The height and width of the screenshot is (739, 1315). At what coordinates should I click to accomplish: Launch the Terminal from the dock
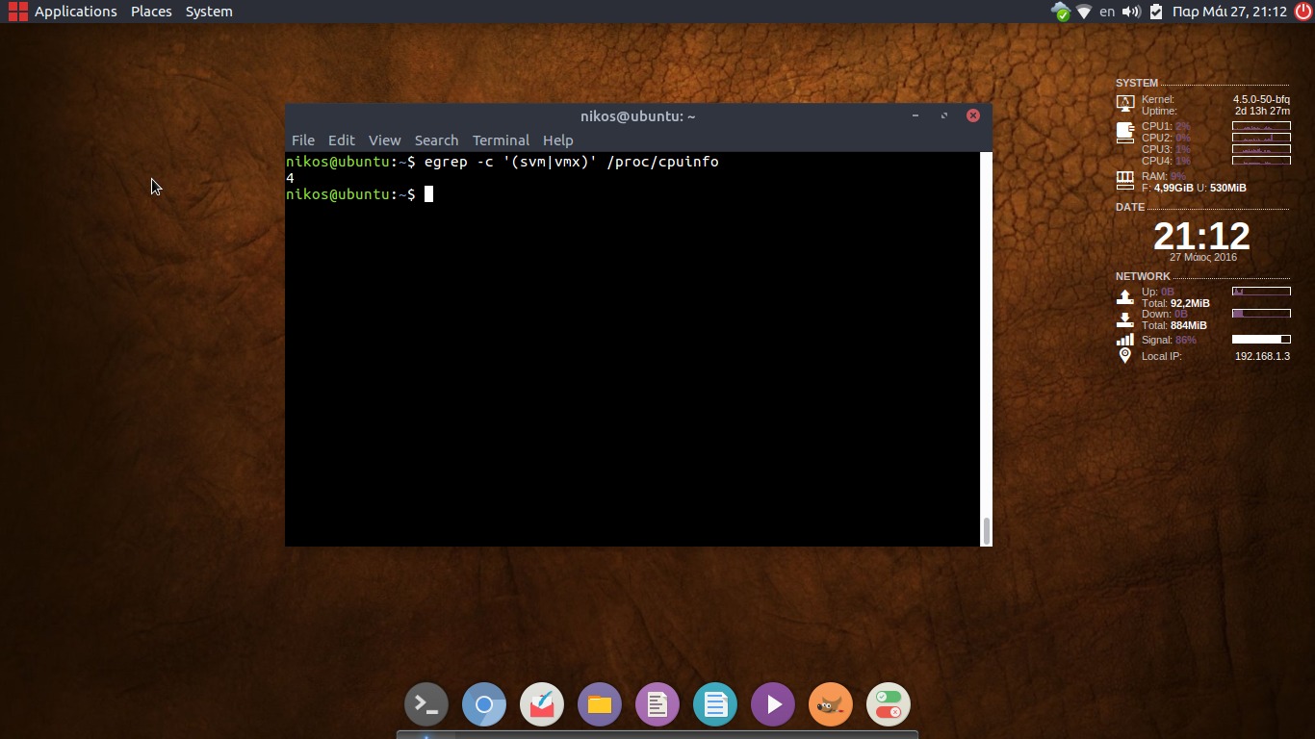pos(426,705)
